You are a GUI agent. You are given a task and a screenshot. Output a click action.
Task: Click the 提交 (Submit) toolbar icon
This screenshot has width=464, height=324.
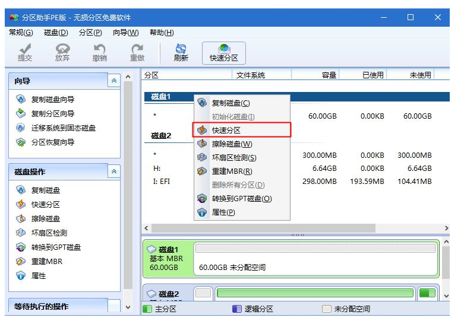click(x=25, y=52)
